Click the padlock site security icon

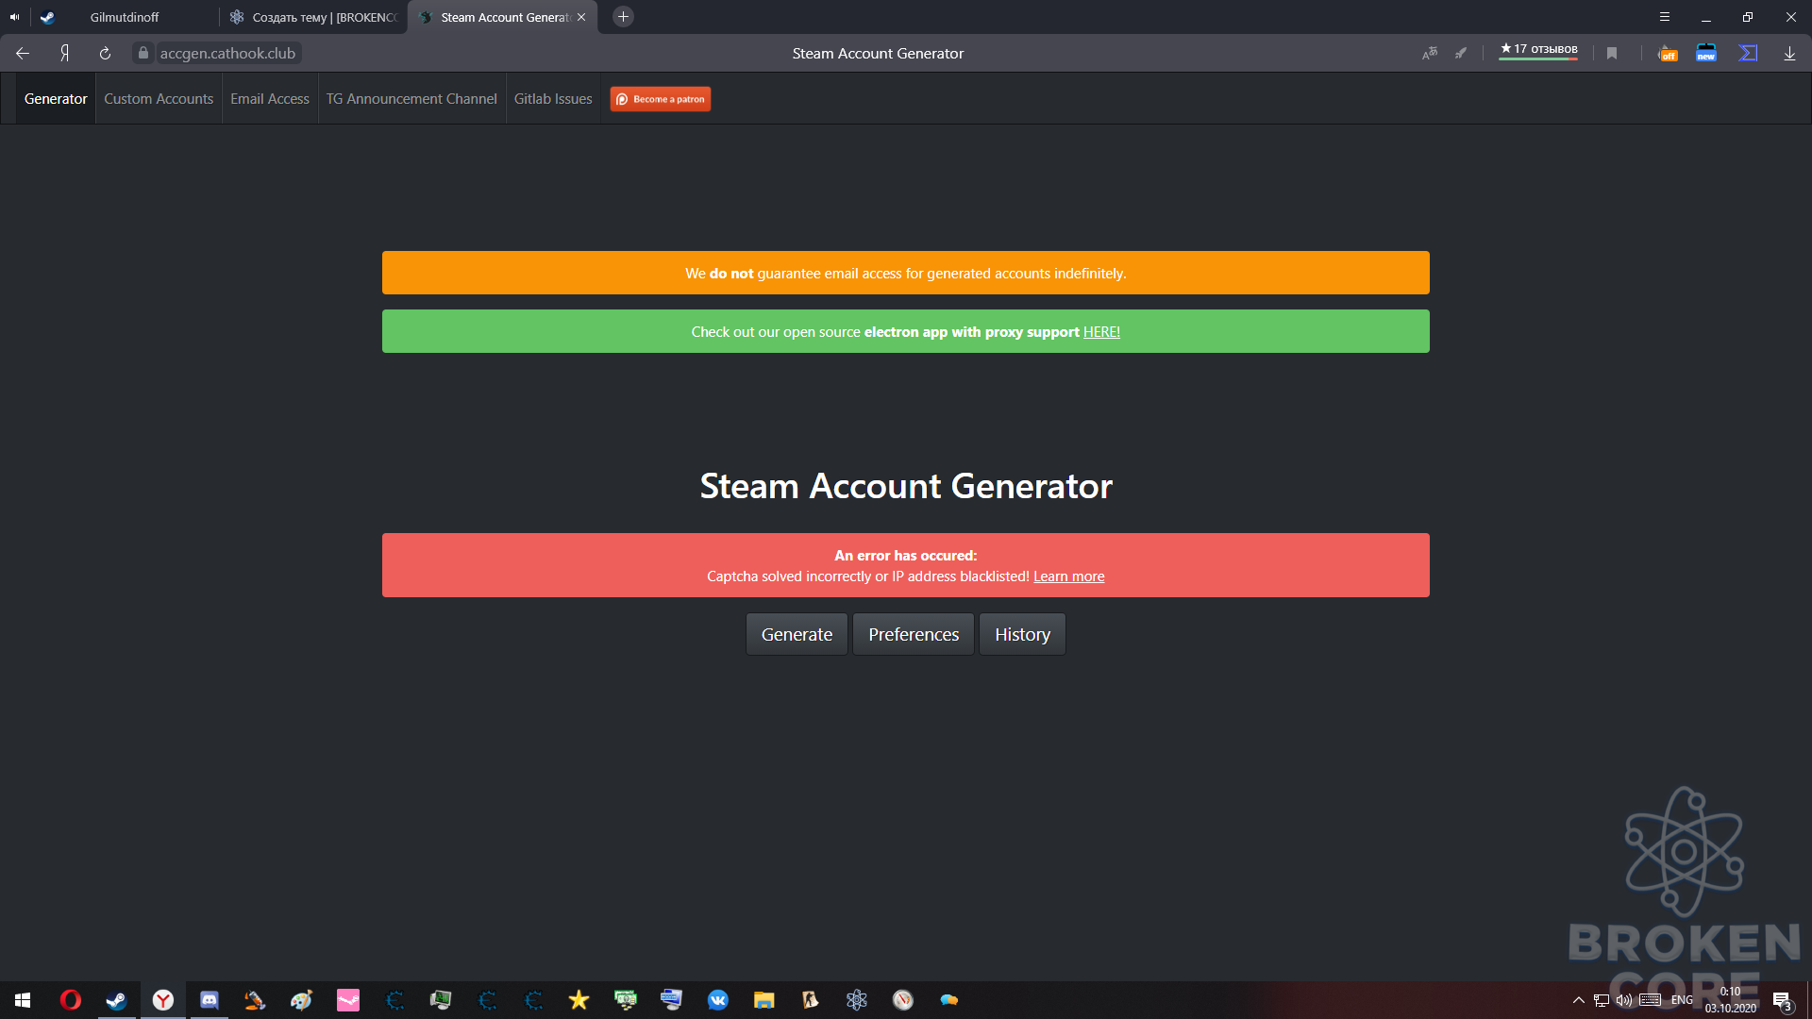(143, 54)
